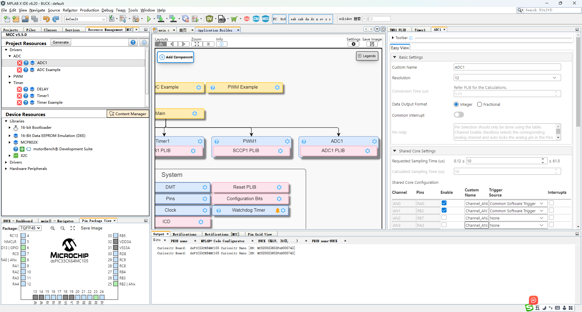
Task: Switch to the Files tab
Action: (x=31, y=30)
